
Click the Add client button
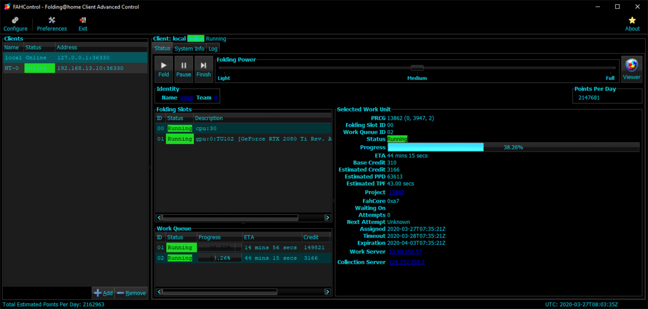tap(103, 293)
